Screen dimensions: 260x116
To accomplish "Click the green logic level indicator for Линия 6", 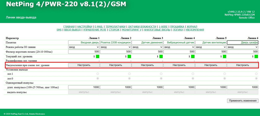I will [256, 56].
